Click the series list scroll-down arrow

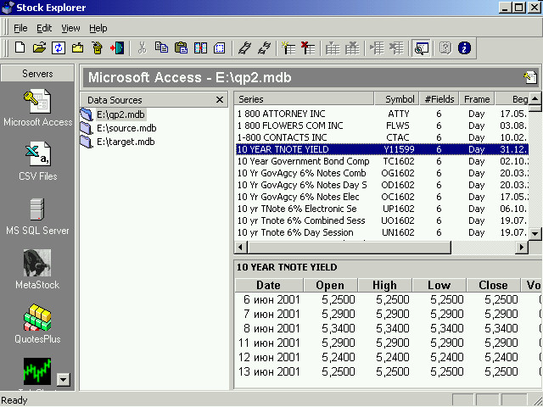535,234
